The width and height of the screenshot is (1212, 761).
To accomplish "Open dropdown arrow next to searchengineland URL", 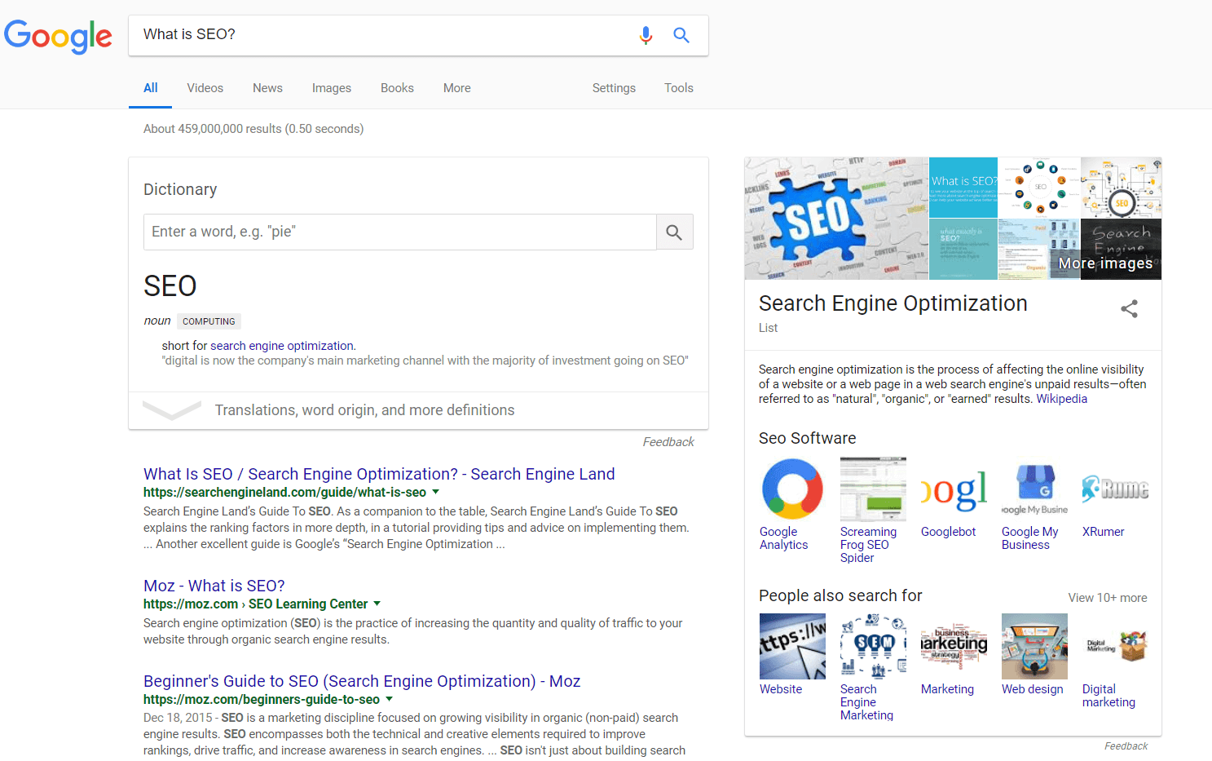I will click(435, 492).
